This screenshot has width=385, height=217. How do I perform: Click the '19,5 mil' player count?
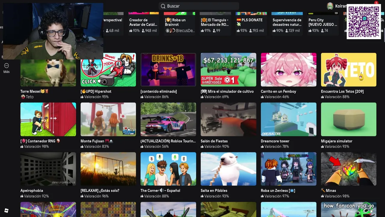coord(258,31)
